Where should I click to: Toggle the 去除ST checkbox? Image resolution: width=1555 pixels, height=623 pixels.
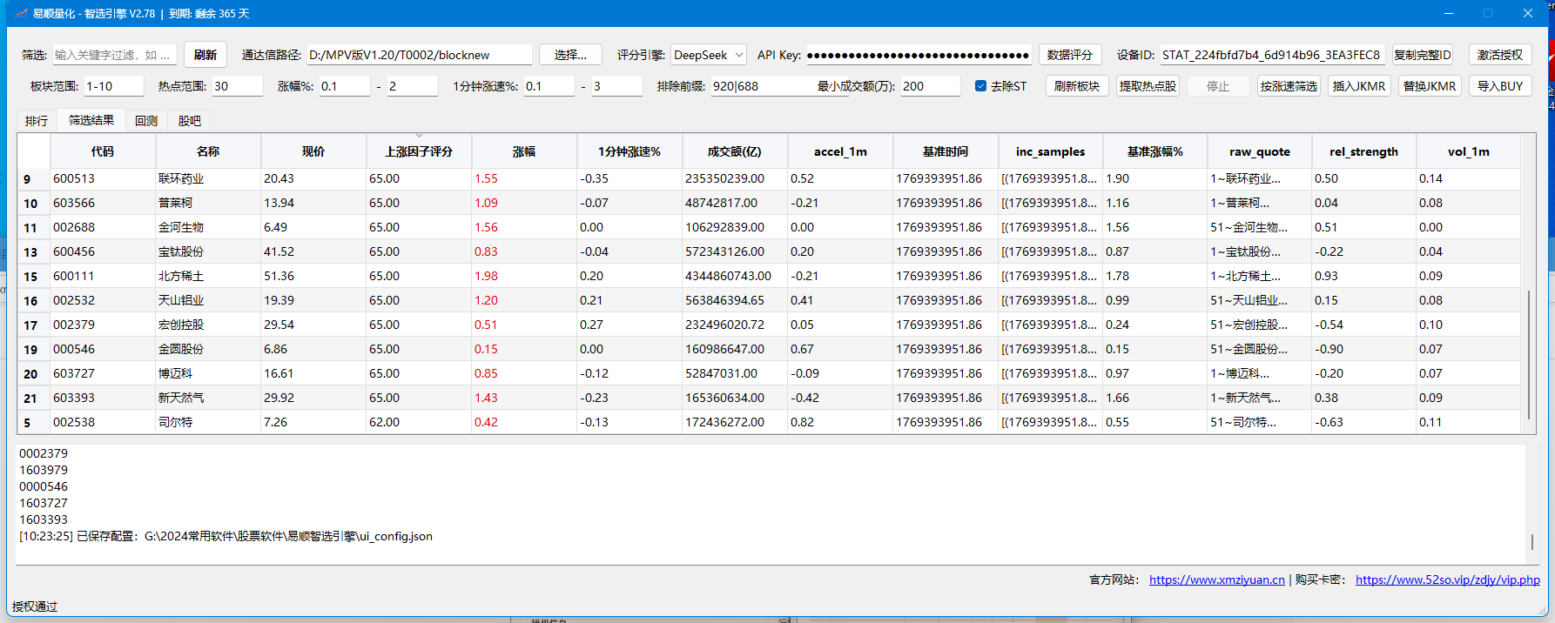click(981, 86)
